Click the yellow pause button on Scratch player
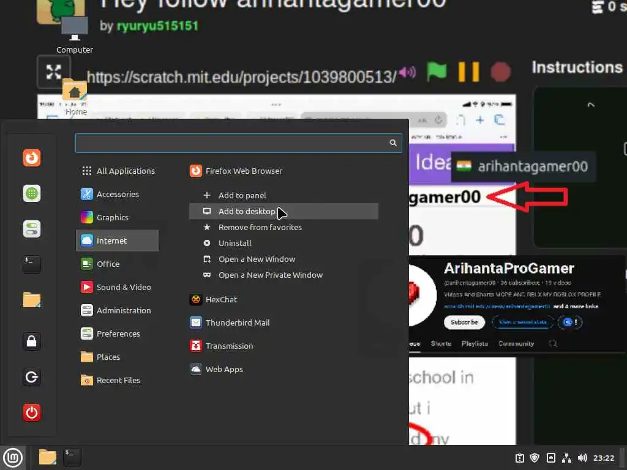This screenshot has width=627, height=470. click(x=468, y=72)
